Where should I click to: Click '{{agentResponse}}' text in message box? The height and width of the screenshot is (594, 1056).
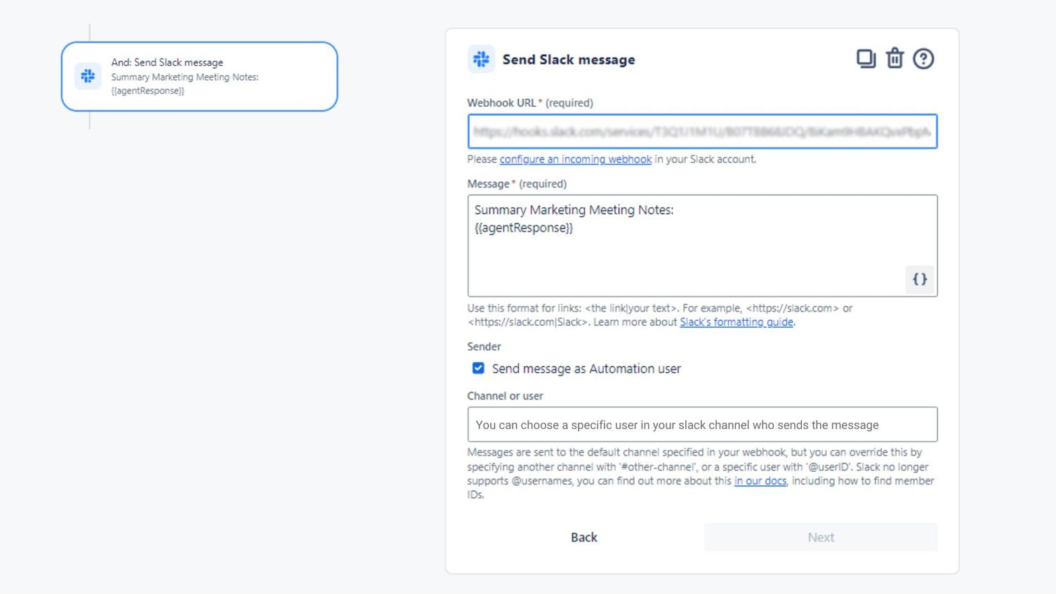coord(524,228)
